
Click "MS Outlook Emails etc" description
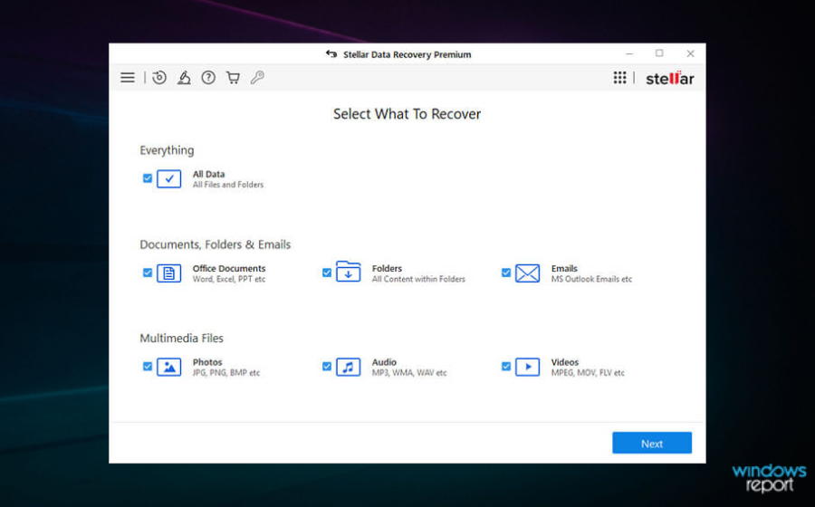pyautogui.click(x=591, y=279)
